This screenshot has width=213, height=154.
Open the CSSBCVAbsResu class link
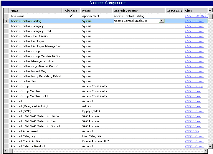[196, 16]
